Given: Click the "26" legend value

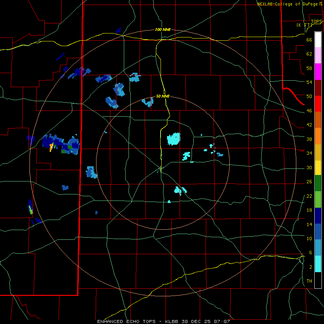Looking at the screenshot, I should [x=309, y=182].
